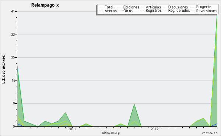Click the Reversiones legend entry
The width and height of the screenshot is (221, 136).
(x=206, y=11)
